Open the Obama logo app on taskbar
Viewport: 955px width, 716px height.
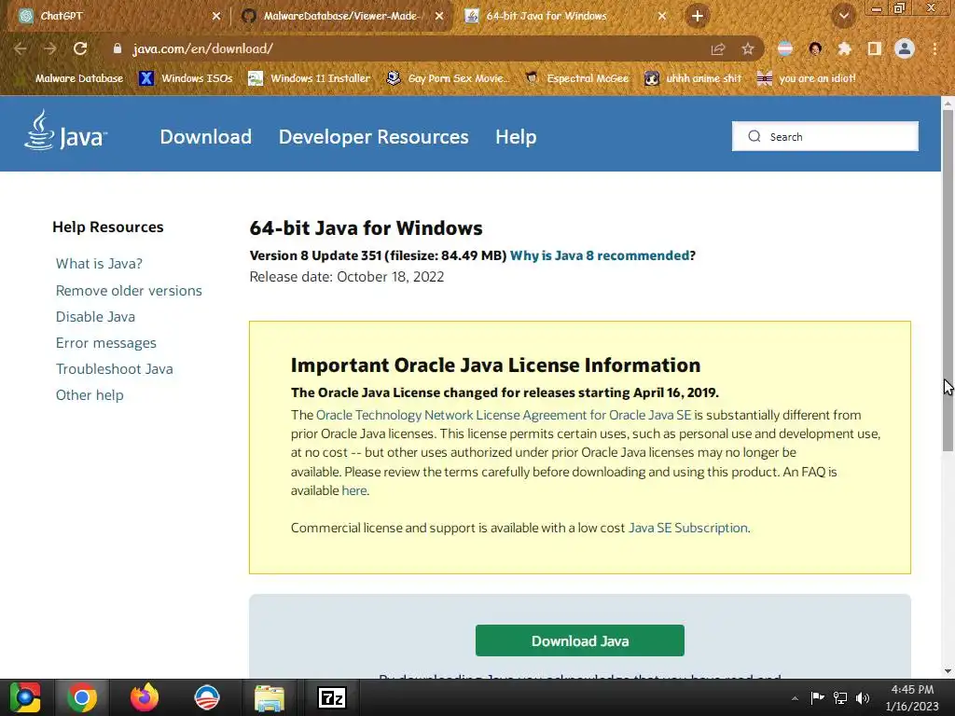206,697
